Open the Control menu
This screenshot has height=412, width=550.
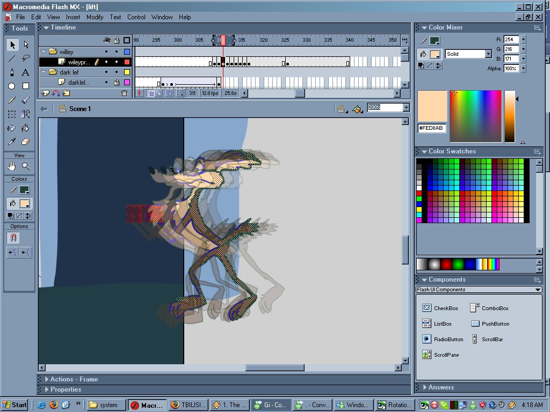tap(136, 17)
